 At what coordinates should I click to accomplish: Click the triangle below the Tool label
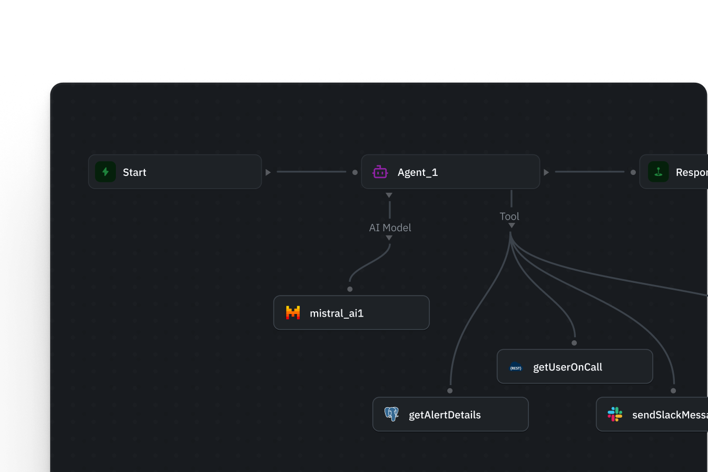point(512,225)
